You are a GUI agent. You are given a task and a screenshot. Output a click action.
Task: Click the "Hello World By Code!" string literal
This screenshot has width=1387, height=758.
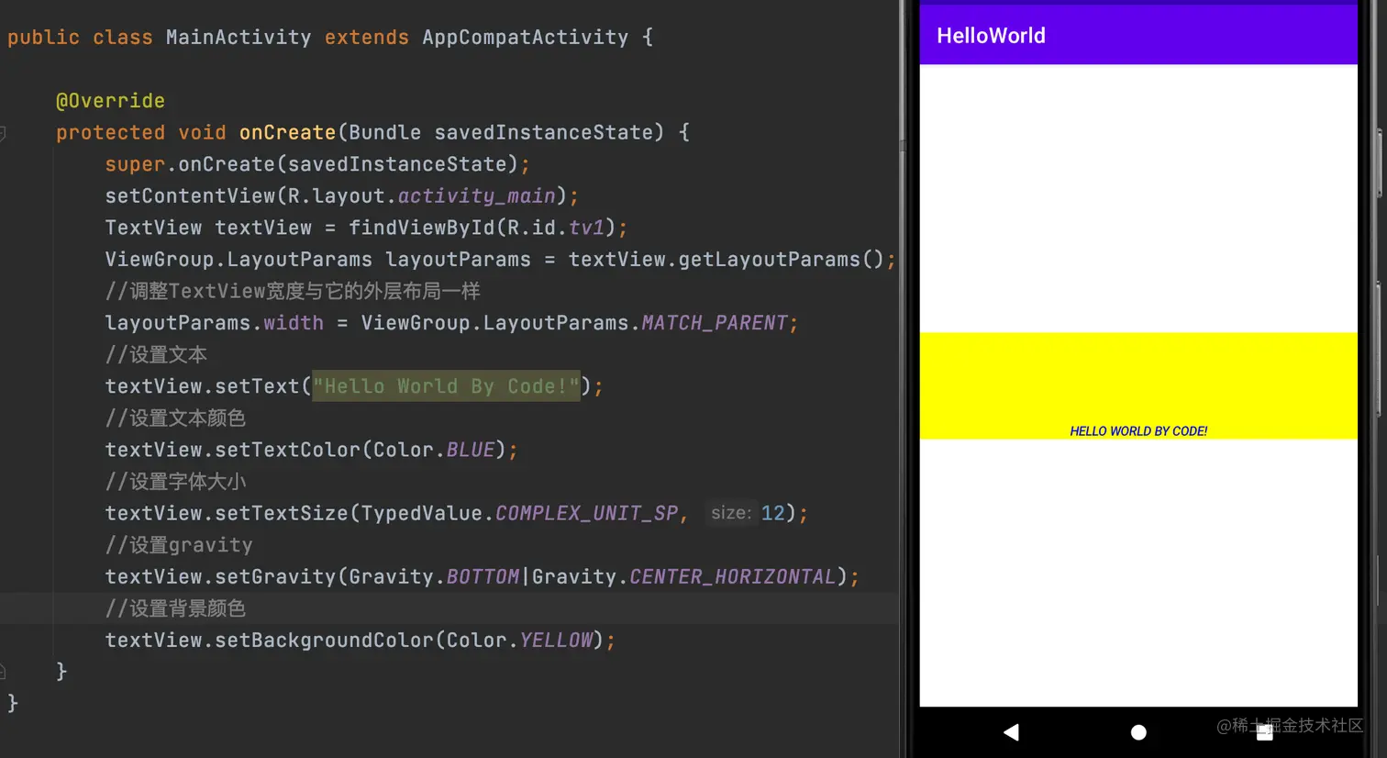coord(446,386)
